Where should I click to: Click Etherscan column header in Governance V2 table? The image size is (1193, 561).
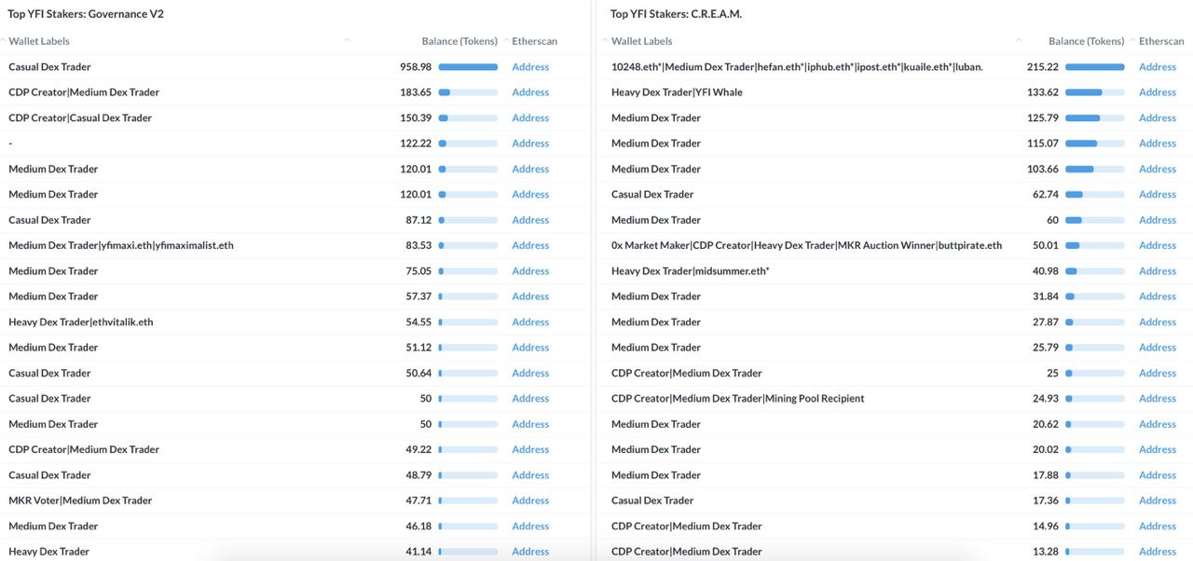pos(535,41)
